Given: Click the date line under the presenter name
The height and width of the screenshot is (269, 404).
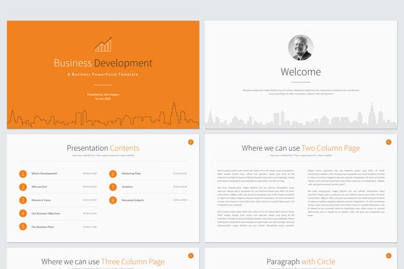Looking at the screenshot, I should (103, 98).
